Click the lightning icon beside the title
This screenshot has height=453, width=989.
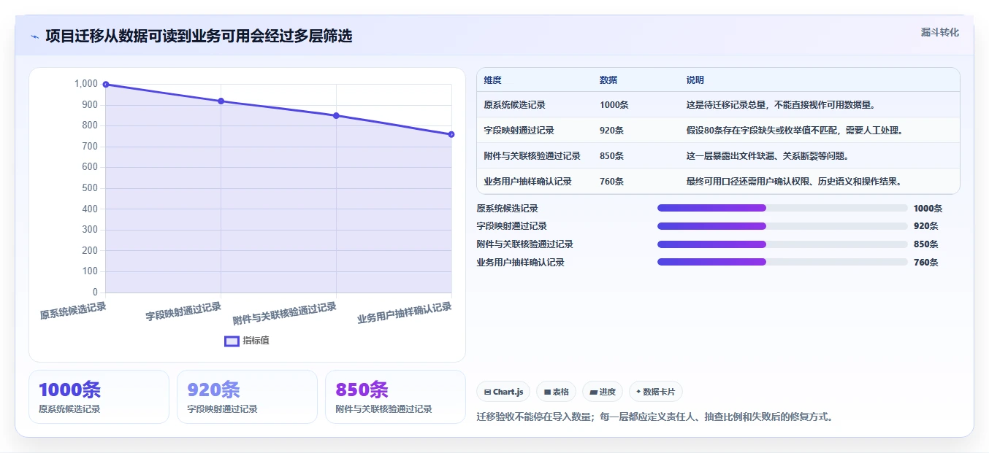point(34,36)
